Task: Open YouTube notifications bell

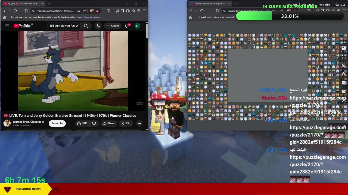Action: pyautogui.click(x=127, y=26)
